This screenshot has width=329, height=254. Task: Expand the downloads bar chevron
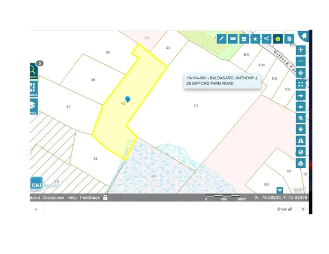(35, 209)
